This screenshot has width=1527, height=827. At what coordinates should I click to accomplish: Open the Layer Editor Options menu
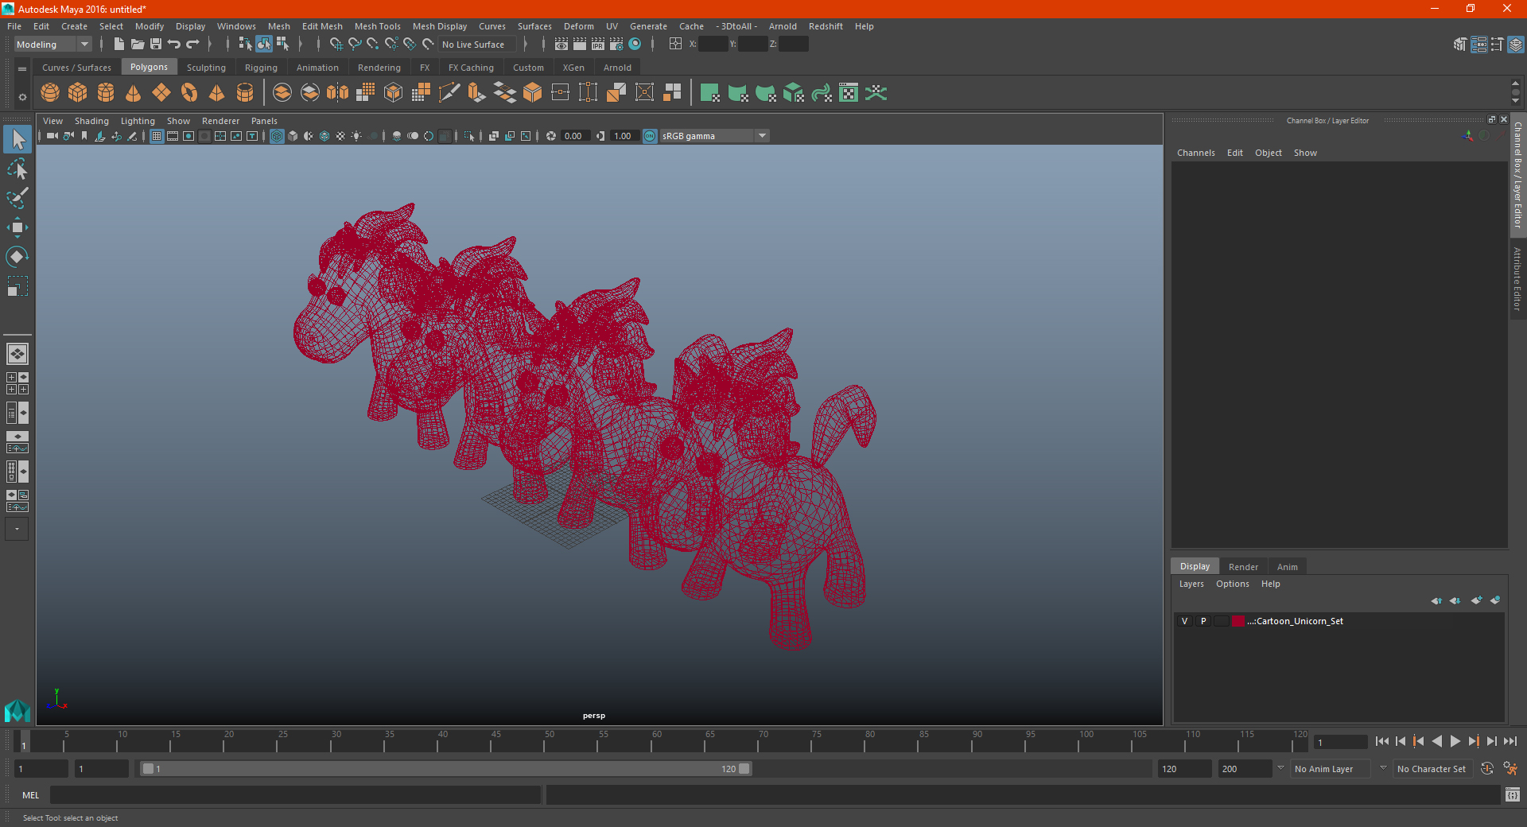(1232, 584)
